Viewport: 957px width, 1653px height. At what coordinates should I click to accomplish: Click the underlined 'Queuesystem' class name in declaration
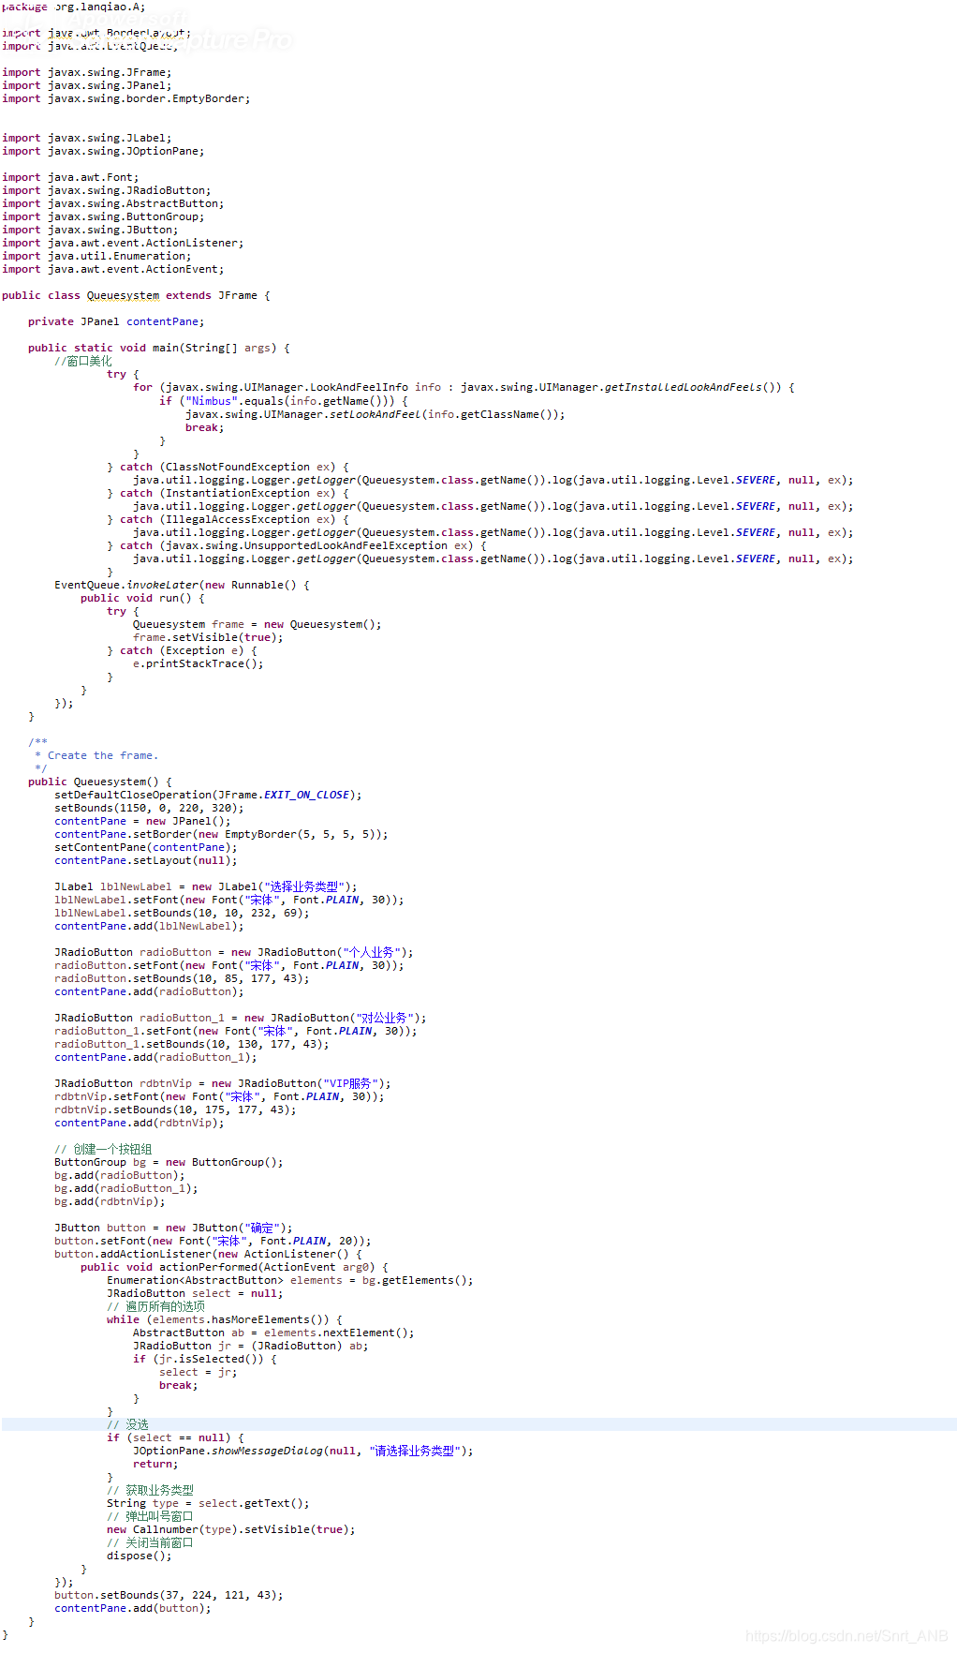coord(123,295)
